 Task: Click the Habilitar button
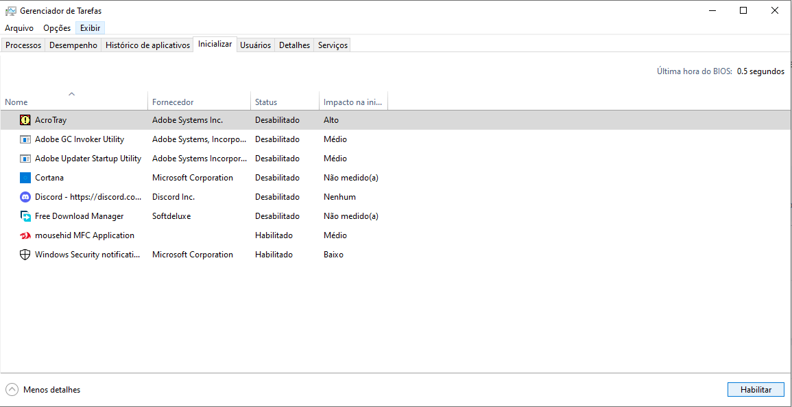point(756,390)
